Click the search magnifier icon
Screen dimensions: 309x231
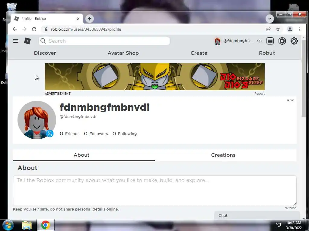tap(43, 41)
